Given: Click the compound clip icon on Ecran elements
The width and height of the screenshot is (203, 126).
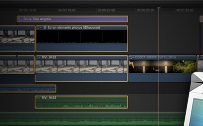Looking at the screenshot, I should point(45,28).
